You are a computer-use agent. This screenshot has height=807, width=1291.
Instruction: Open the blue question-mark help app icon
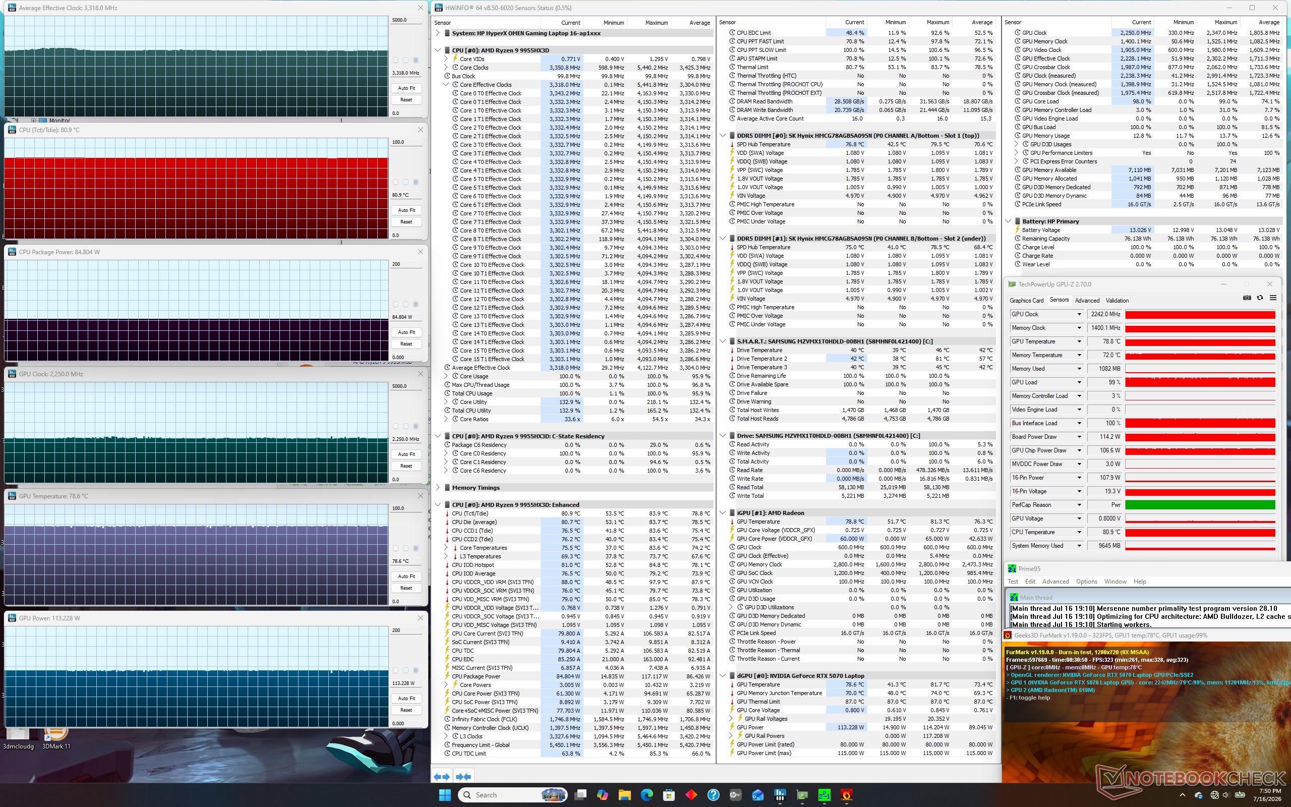coord(713,795)
